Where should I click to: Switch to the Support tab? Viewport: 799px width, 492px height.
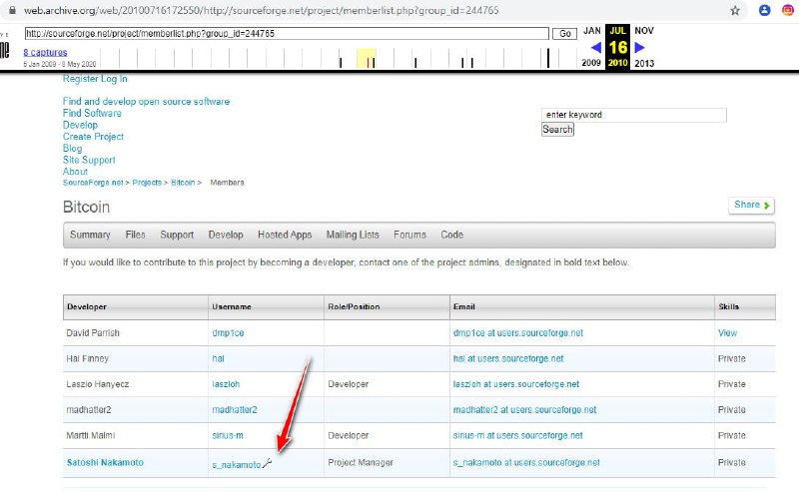pyautogui.click(x=177, y=235)
